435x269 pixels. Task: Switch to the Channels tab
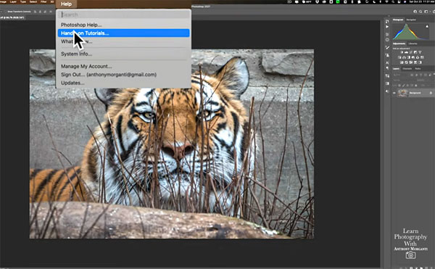(407, 69)
